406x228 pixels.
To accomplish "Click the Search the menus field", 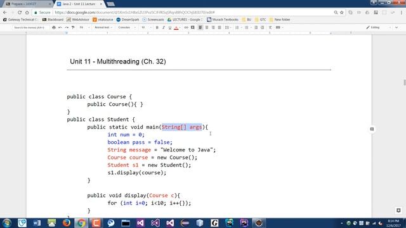I will 30,27.
